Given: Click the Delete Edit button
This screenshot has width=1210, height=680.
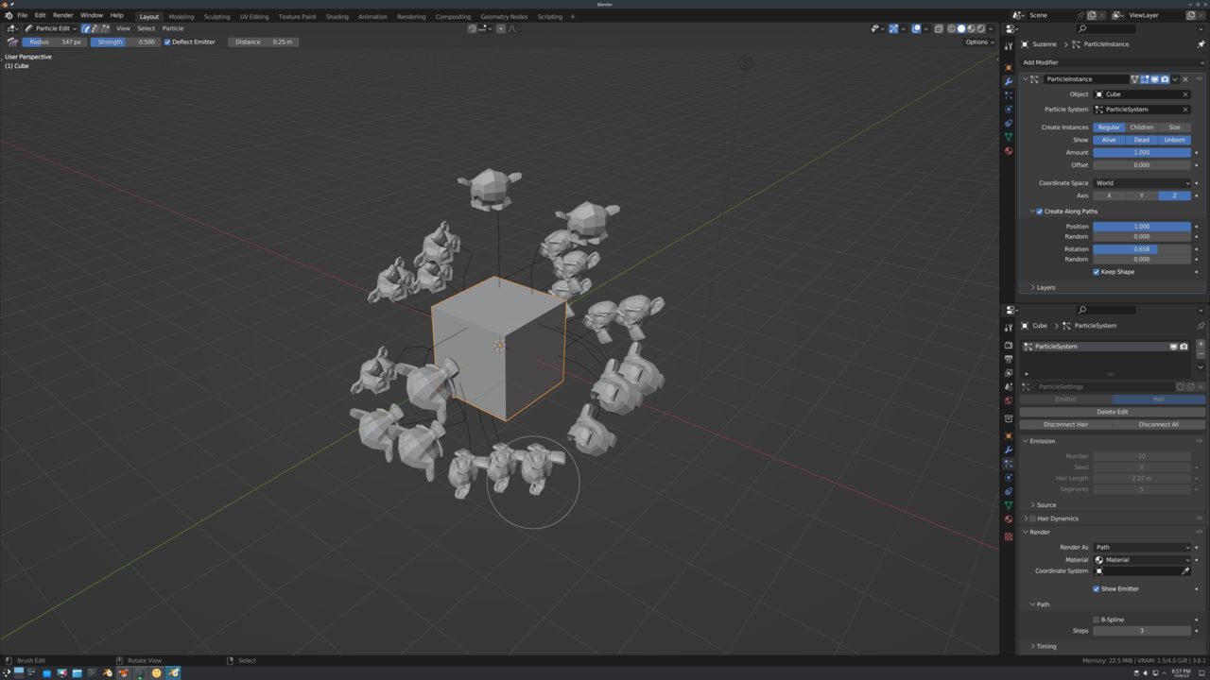Looking at the screenshot, I should 1112,412.
